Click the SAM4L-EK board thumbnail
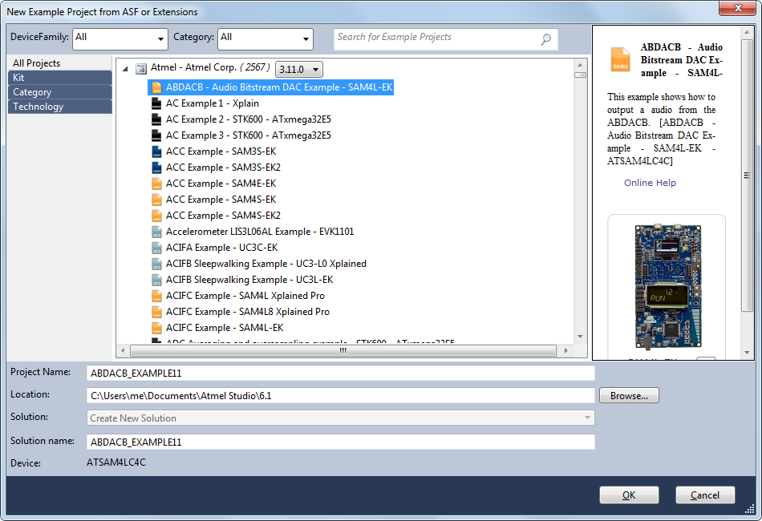 tap(667, 286)
